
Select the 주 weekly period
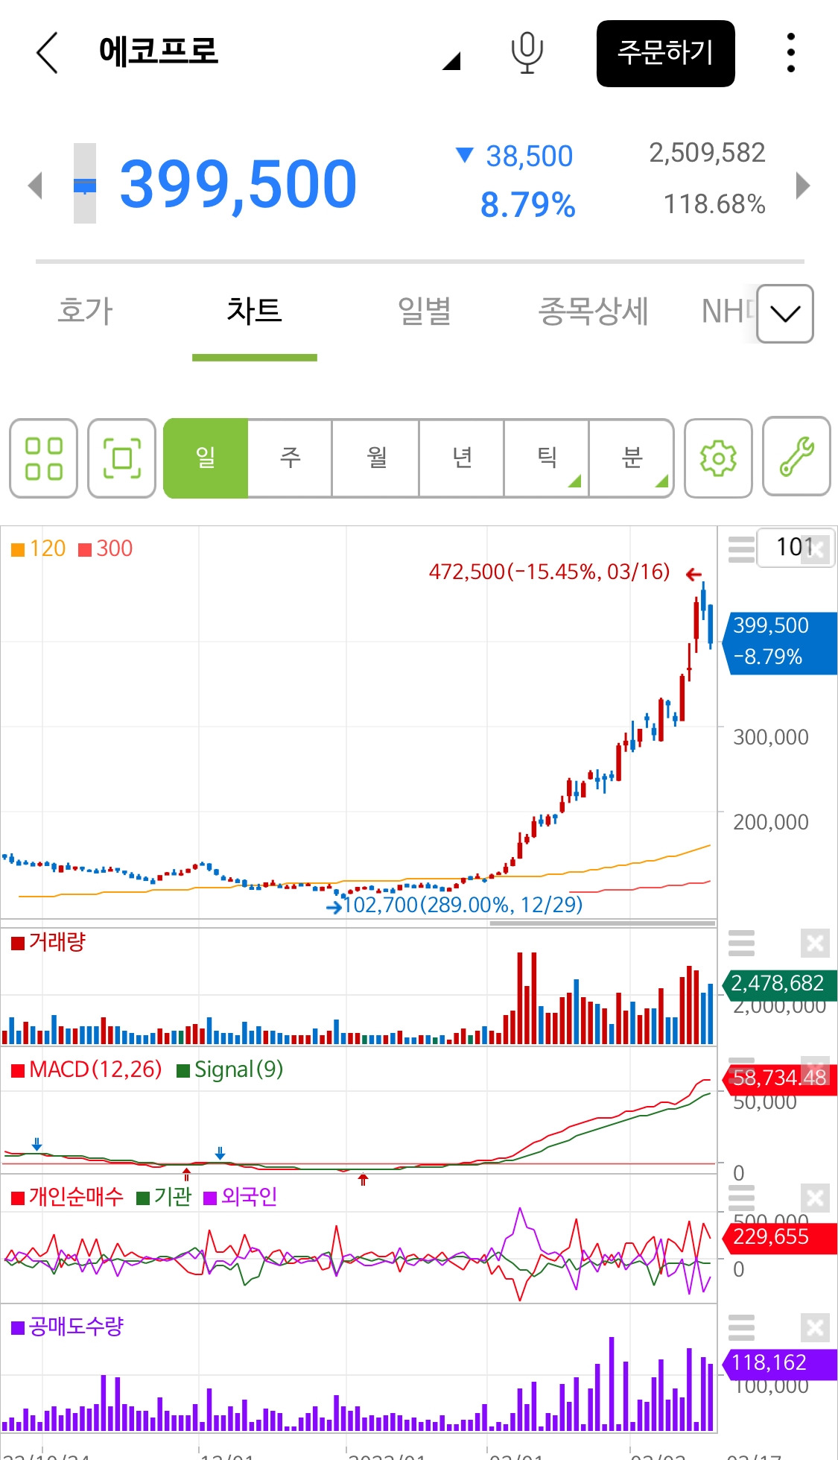coord(290,458)
